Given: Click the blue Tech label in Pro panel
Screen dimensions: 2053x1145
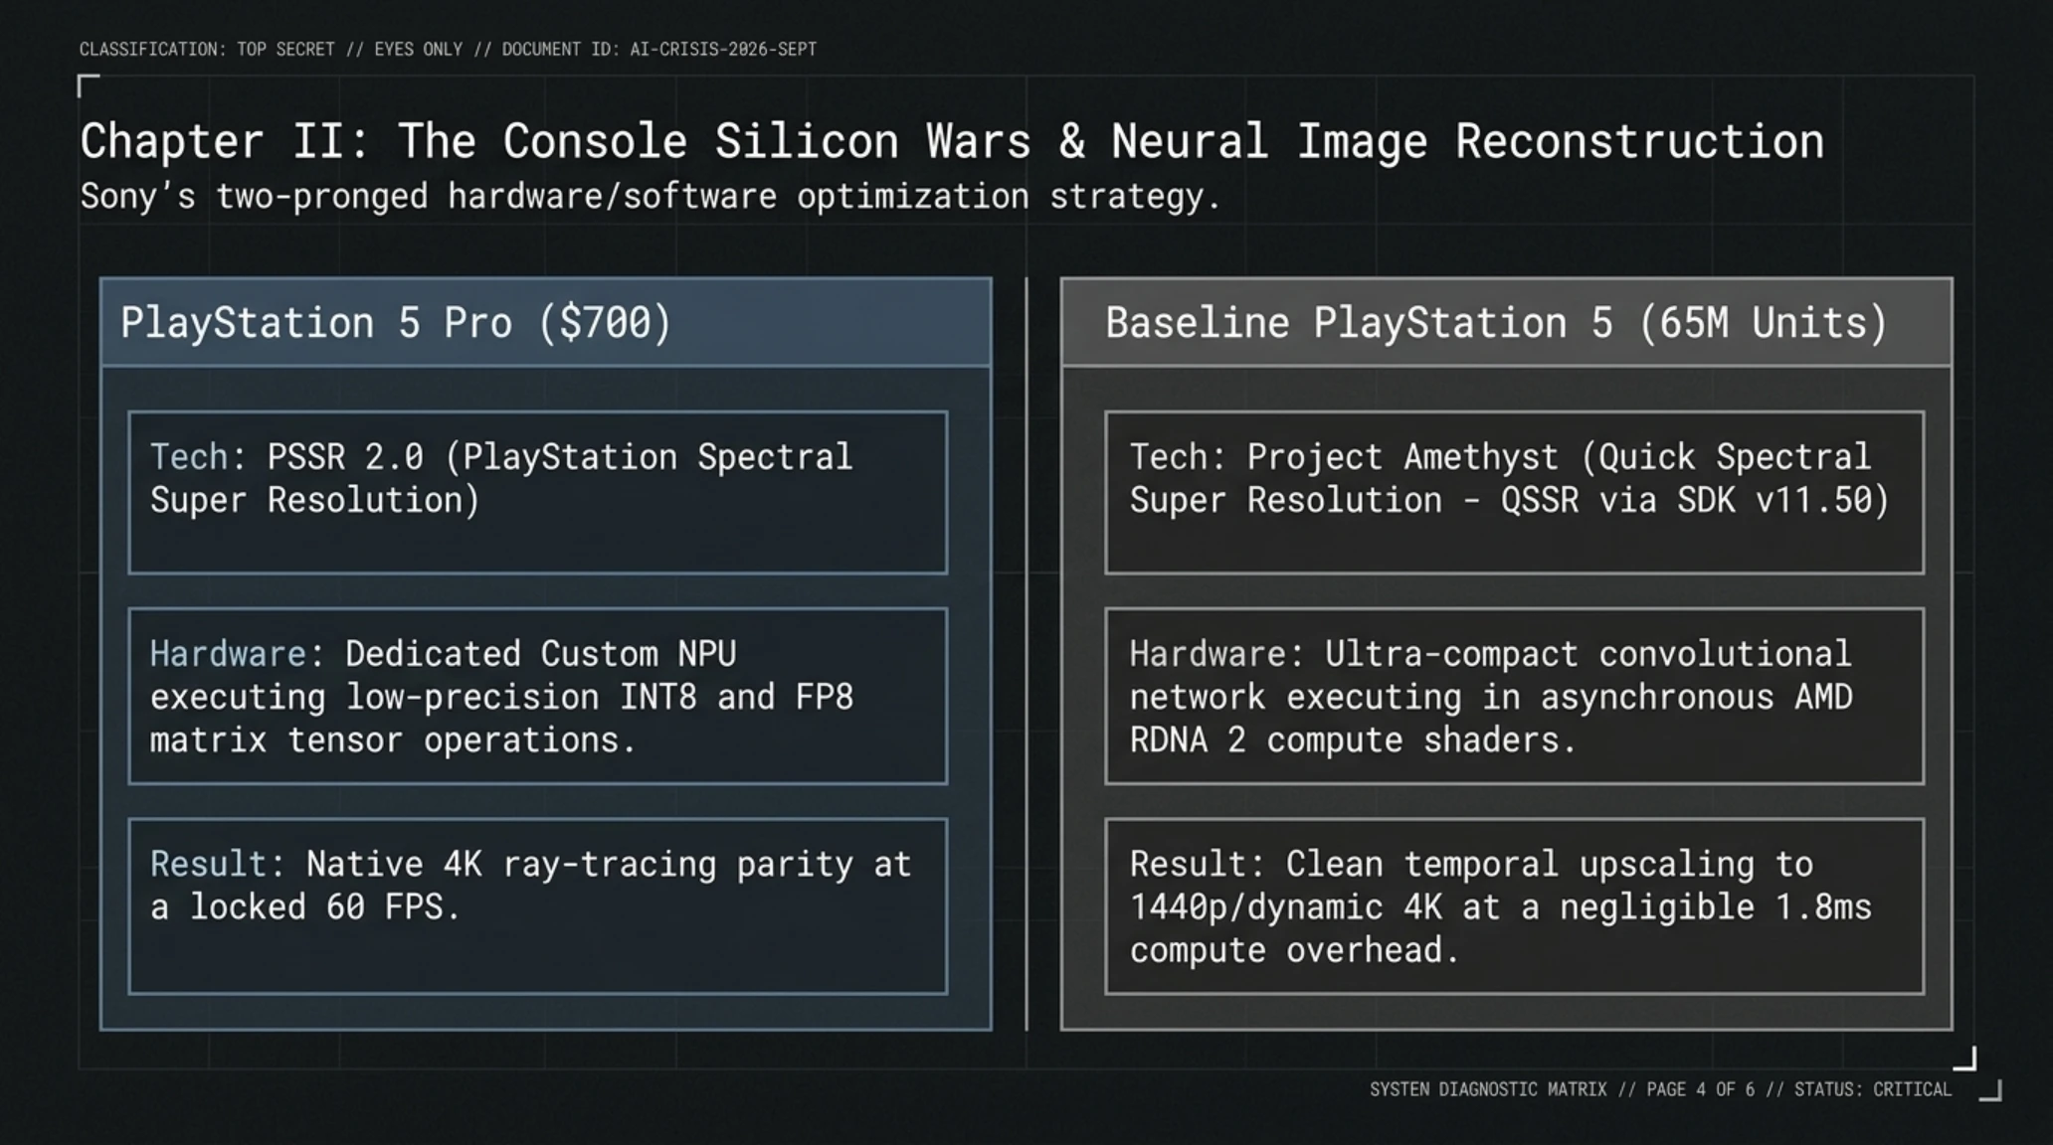Looking at the screenshot, I should click(x=189, y=456).
